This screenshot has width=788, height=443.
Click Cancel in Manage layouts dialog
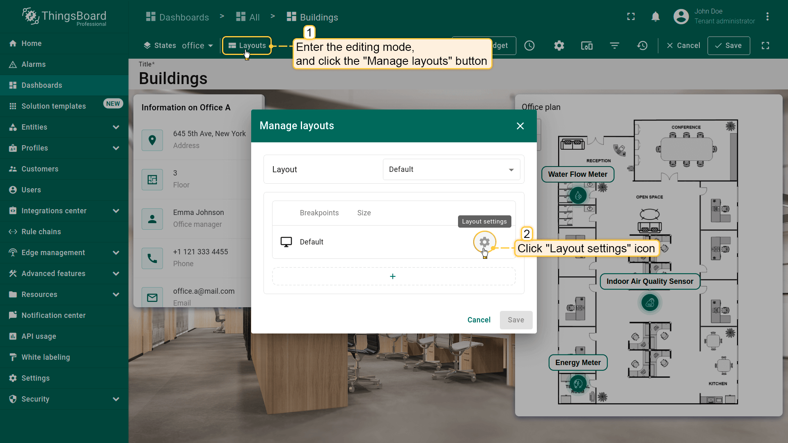(x=479, y=320)
